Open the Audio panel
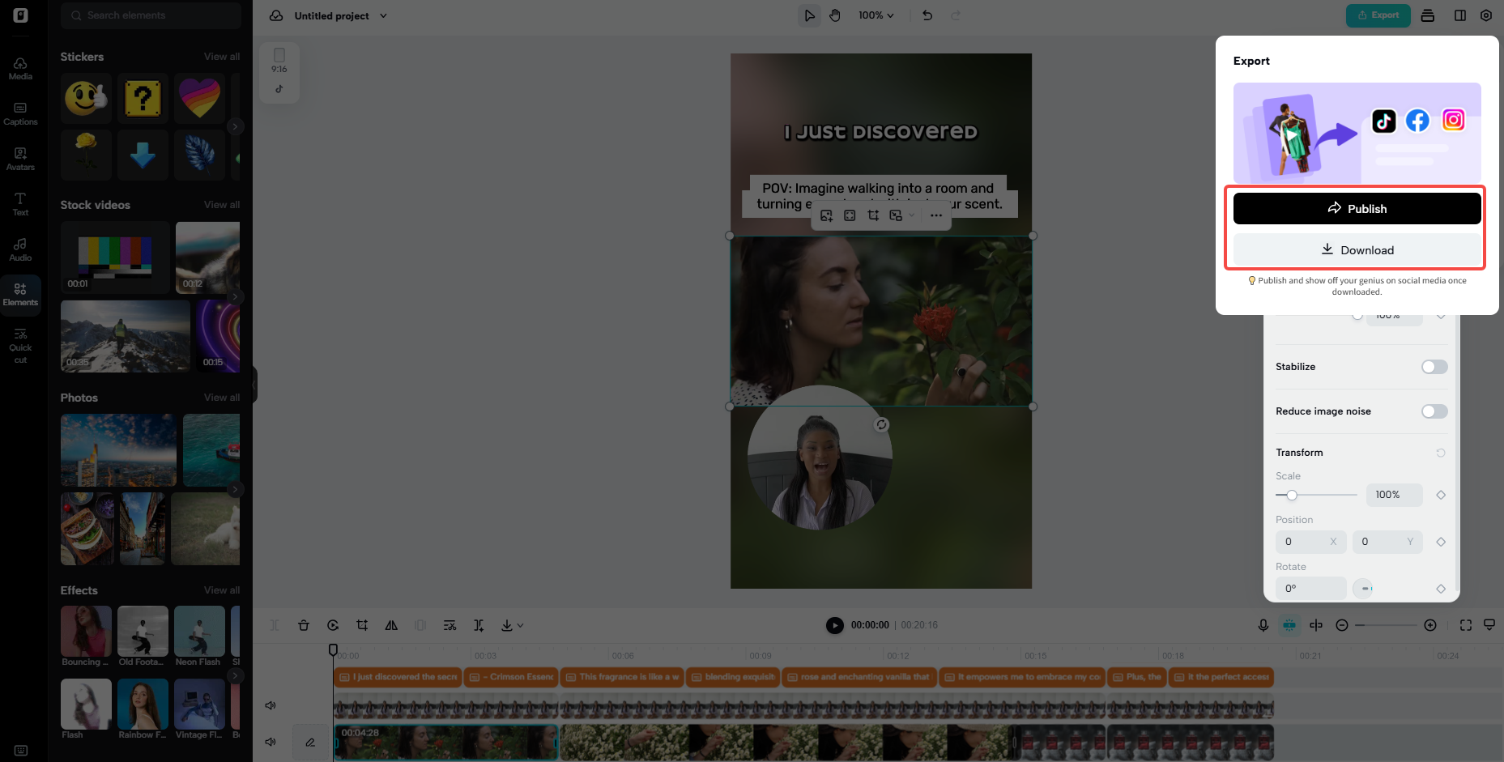This screenshot has width=1504, height=762. click(20, 249)
